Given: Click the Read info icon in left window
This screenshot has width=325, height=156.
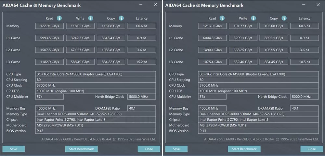Looking at the screenshot, I should [x=59, y=18].
